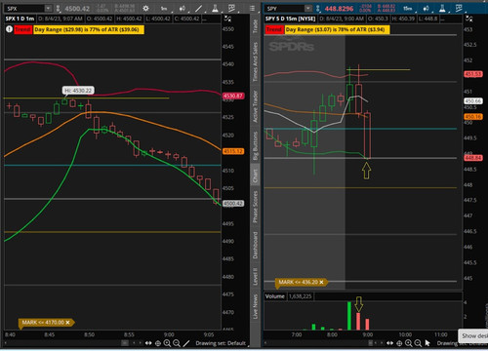The image size is (488, 351).
Task: Click the Volume study label on SPY chart
Action: (x=275, y=296)
